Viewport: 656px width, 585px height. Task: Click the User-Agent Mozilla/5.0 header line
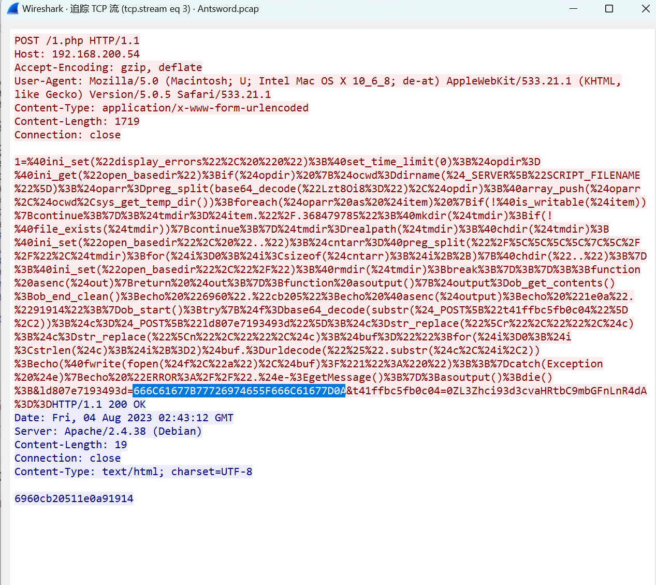tap(318, 81)
